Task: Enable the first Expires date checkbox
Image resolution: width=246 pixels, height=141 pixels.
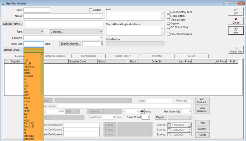Action: pos(169,125)
